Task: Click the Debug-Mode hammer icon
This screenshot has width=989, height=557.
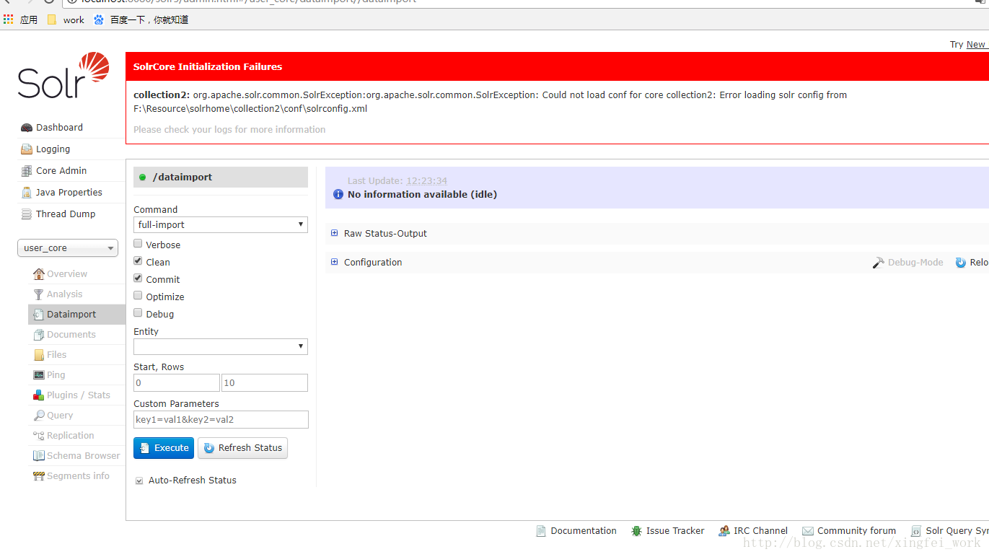Action: (878, 263)
